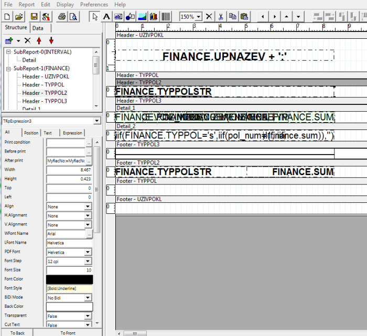Open add-section dropdown arrow in Structure panel

(18, 41)
